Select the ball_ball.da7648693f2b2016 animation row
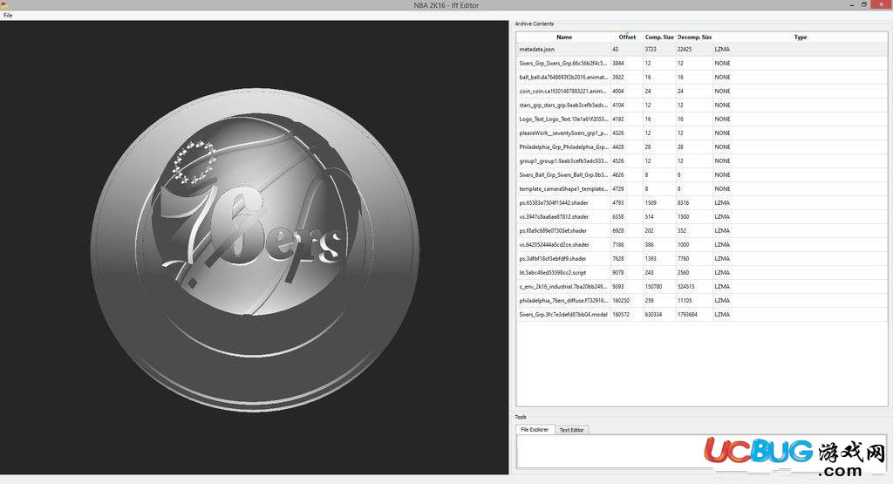Image resolution: width=893 pixels, height=484 pixels. [702, 78]
